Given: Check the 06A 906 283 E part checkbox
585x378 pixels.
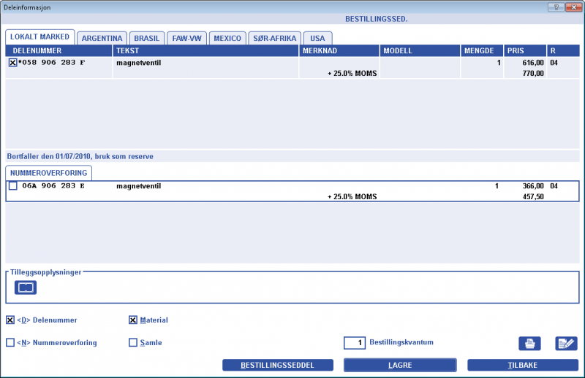Looking at the screenshot, I should click(x=12, y=186).
